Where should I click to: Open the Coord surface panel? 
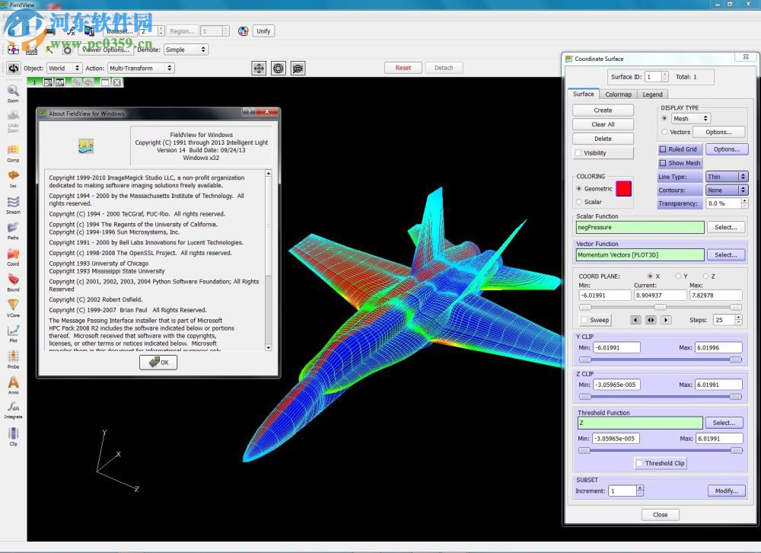[x=13, y=257]
